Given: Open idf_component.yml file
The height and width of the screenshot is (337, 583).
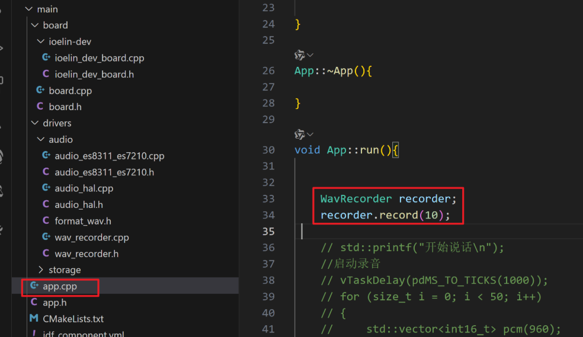Looking at the screenshot, I should point(84,333).
